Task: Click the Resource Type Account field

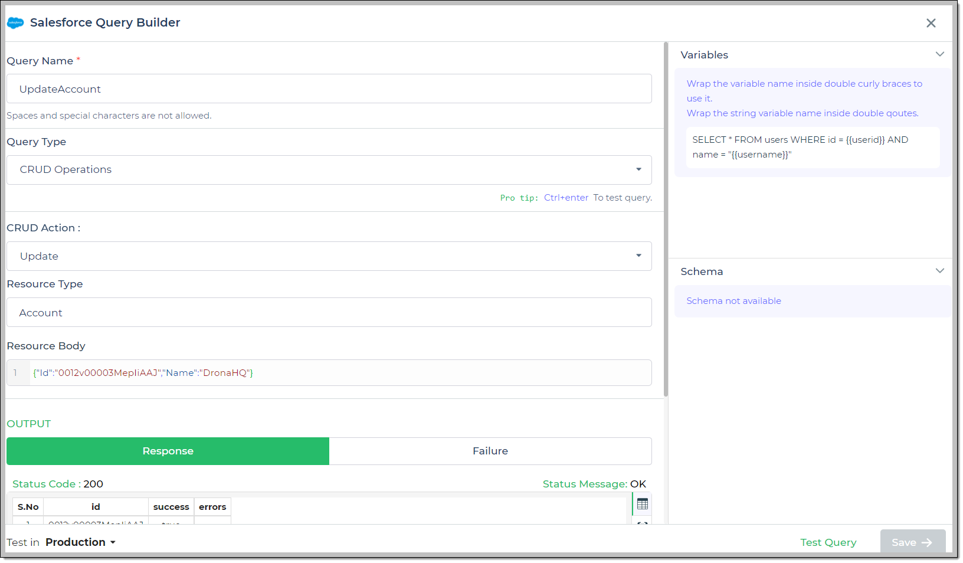Action: click(329, 312)
